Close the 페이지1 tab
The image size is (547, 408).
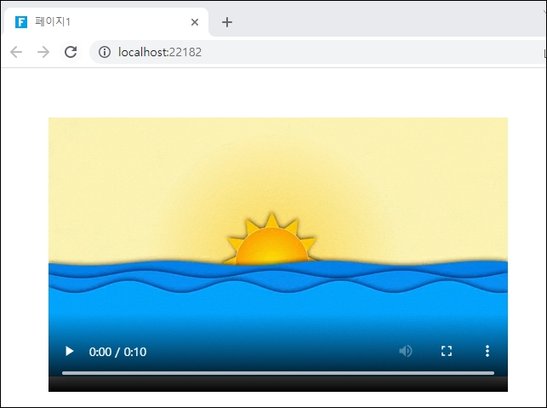pos(195,22)
